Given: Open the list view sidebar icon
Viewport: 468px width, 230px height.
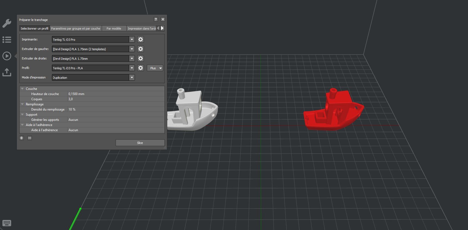Looking at the screenshot, I should tap(7, 40).
